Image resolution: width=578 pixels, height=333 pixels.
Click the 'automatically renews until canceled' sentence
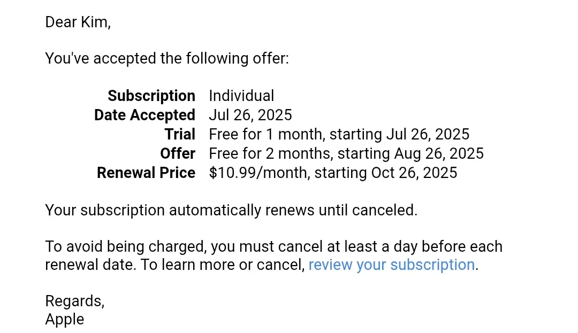click(231, 211)
